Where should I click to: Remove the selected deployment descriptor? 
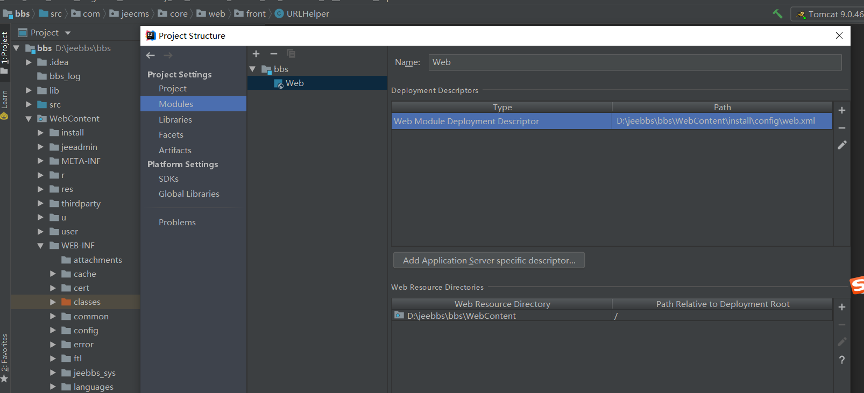pos(842,128)
